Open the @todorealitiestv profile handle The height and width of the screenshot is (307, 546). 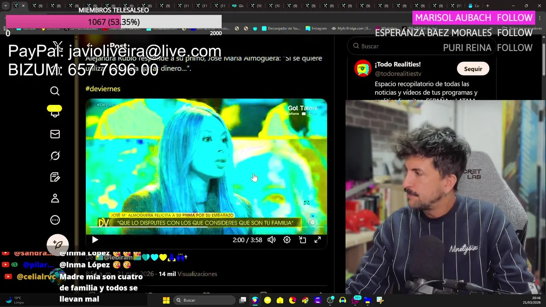(398, 74)
